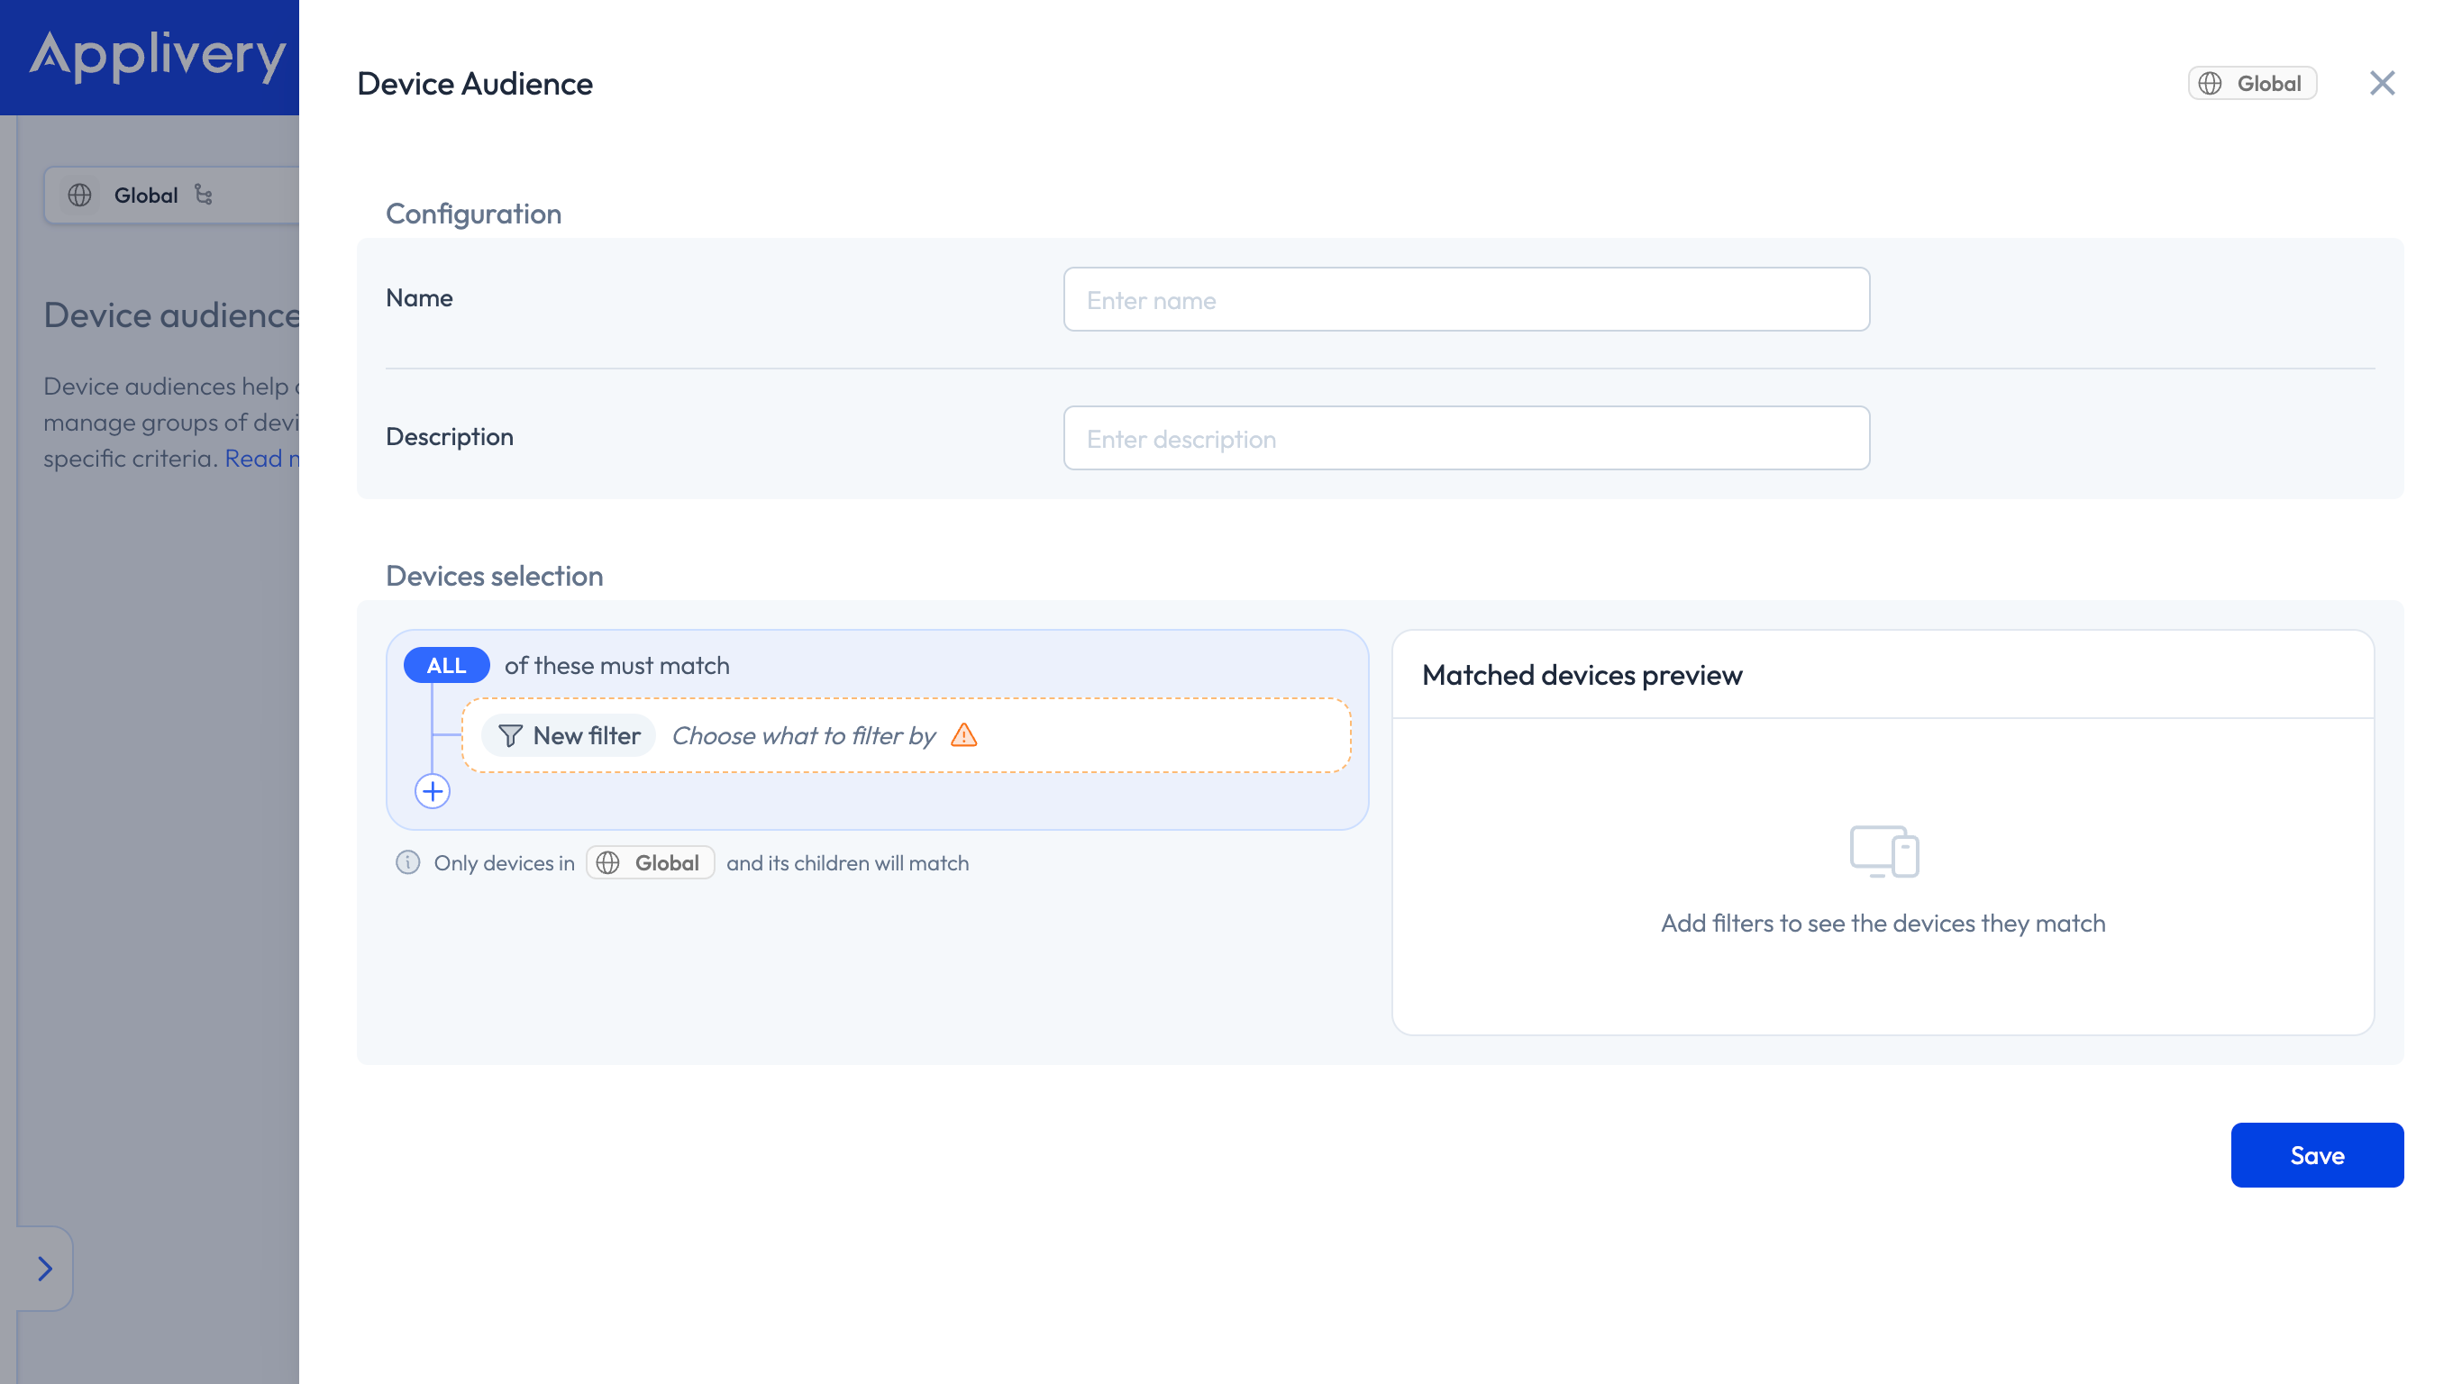Click the Global badge in panel header
This screenshot has width=2462, height=1384.
click(2252, 83)
